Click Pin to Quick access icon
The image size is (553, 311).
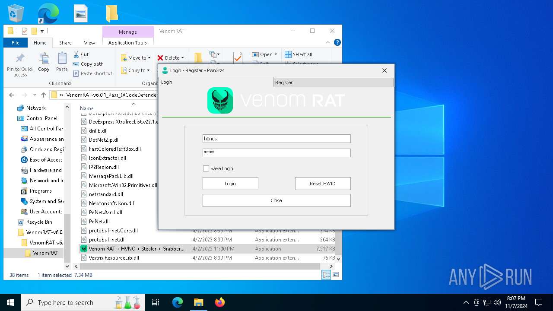tap(20, 65)
